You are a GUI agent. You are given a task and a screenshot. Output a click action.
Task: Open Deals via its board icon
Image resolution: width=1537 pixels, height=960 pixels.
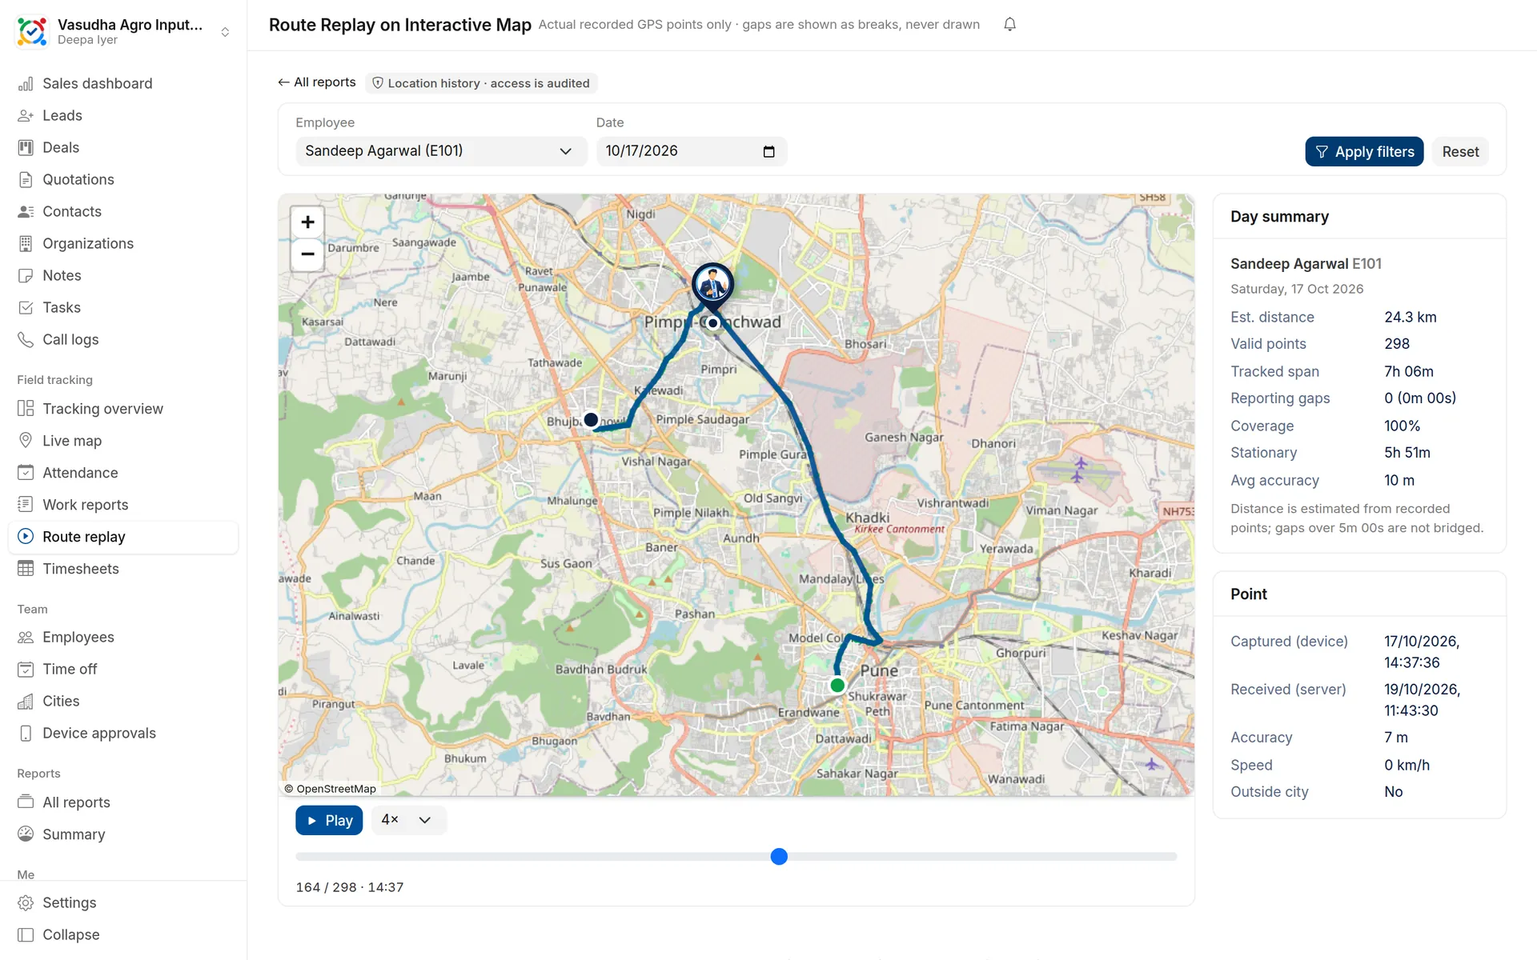click(x=26, y=148)
